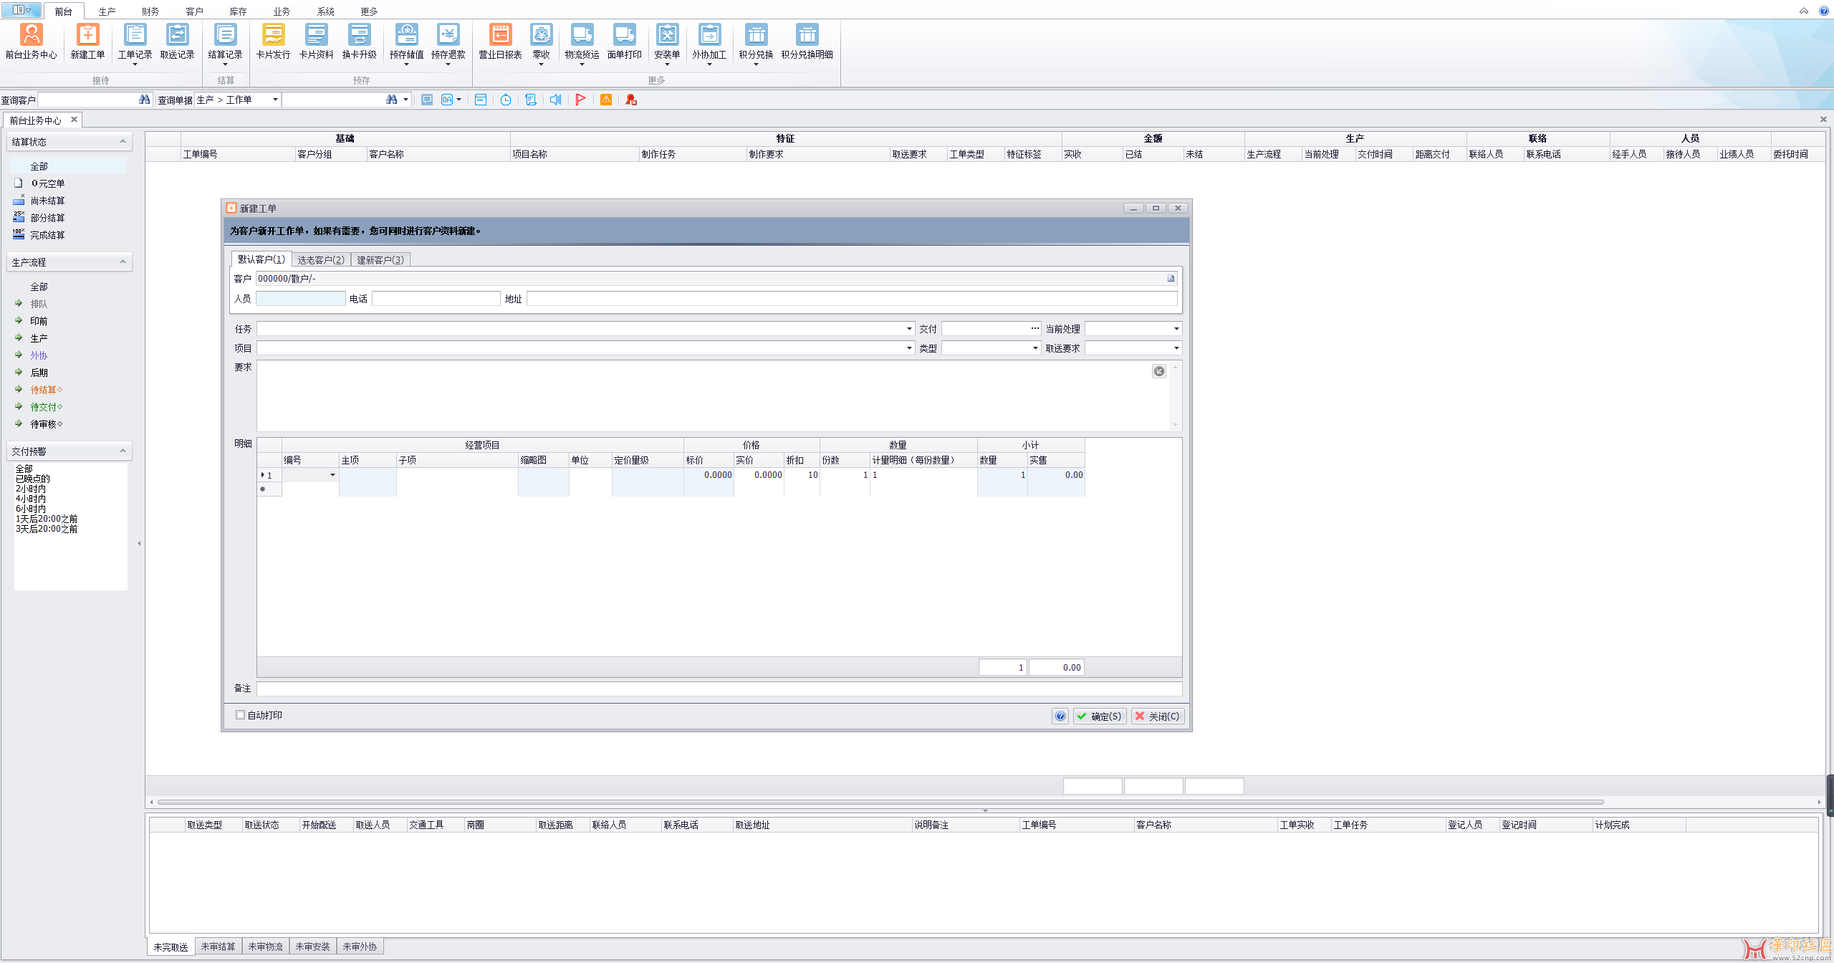This screenshot has width=1834, height=963.
Task: Click the red flag toolbar icon
Action: click(580, 100)
